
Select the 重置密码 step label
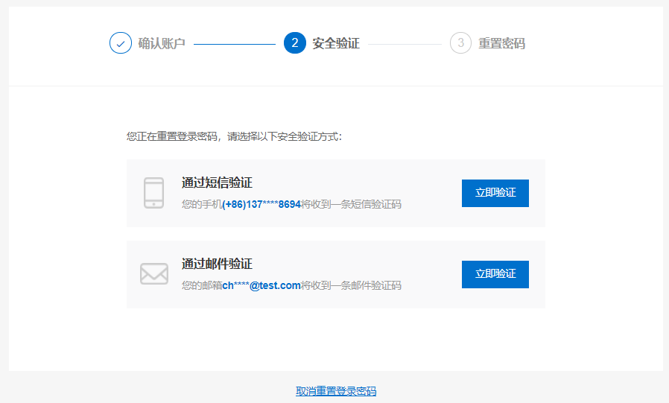pos(502,43)
